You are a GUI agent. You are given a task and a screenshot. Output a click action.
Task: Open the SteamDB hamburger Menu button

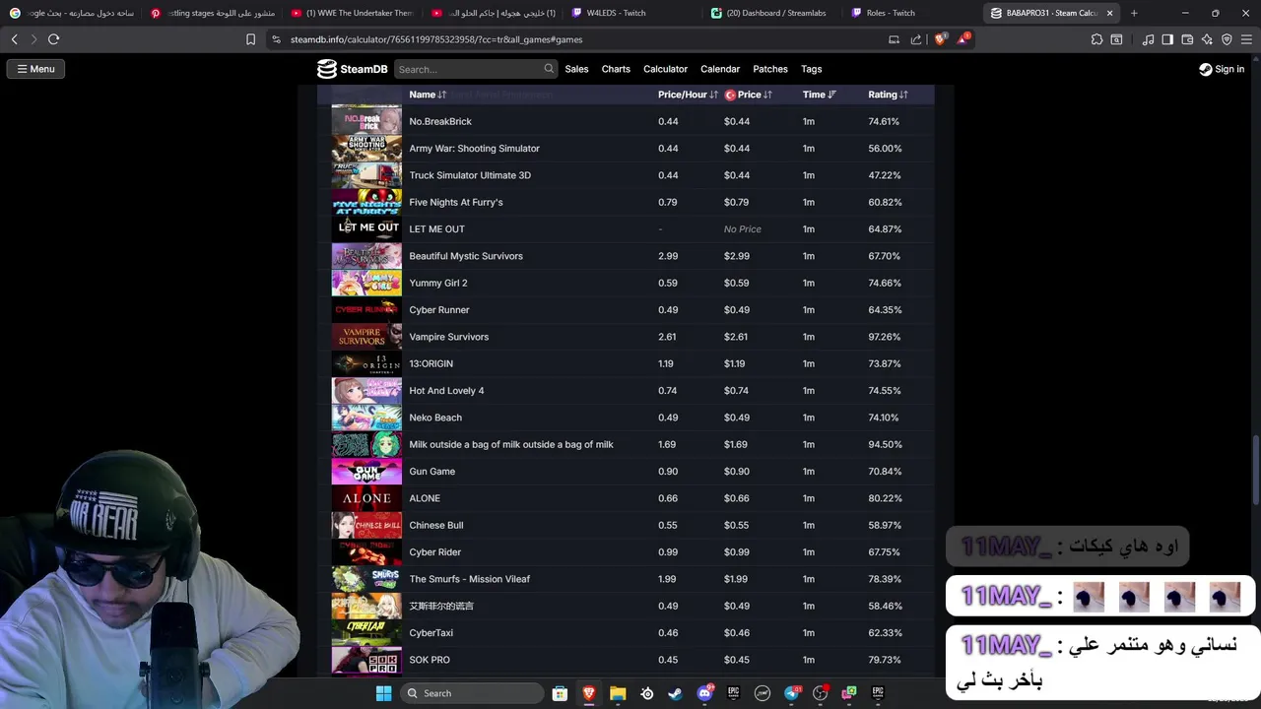click(35, 69)
